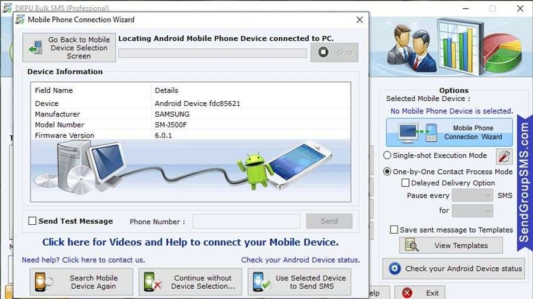Viewport: 533px width, 299px height.
Task: Click the locating device progress bar
Action: tap(212, 53)
